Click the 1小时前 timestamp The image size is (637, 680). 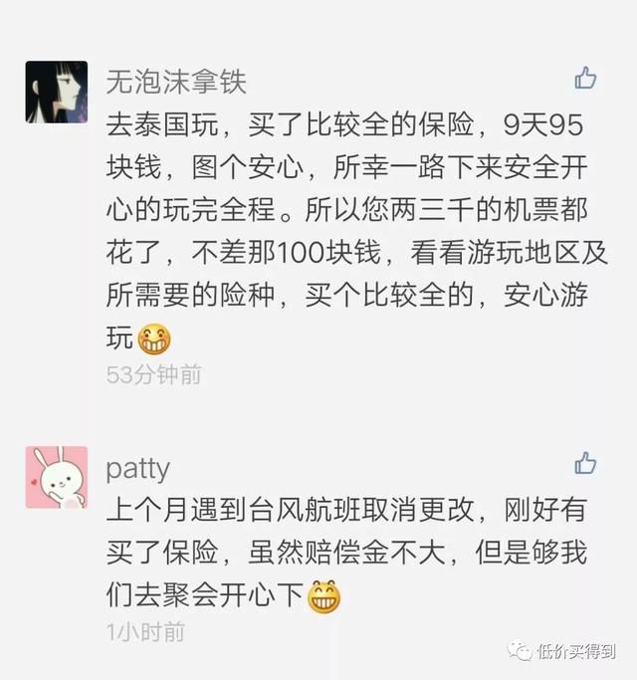pyautogui.click(x=145, y=632)
